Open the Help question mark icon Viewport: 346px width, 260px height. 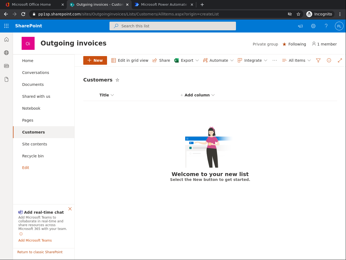tap(326, 26)
